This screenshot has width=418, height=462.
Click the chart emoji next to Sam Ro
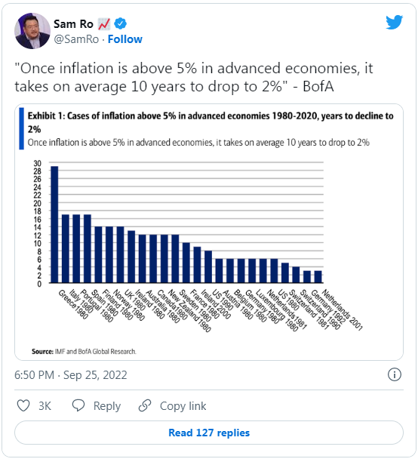pos(104,24)
